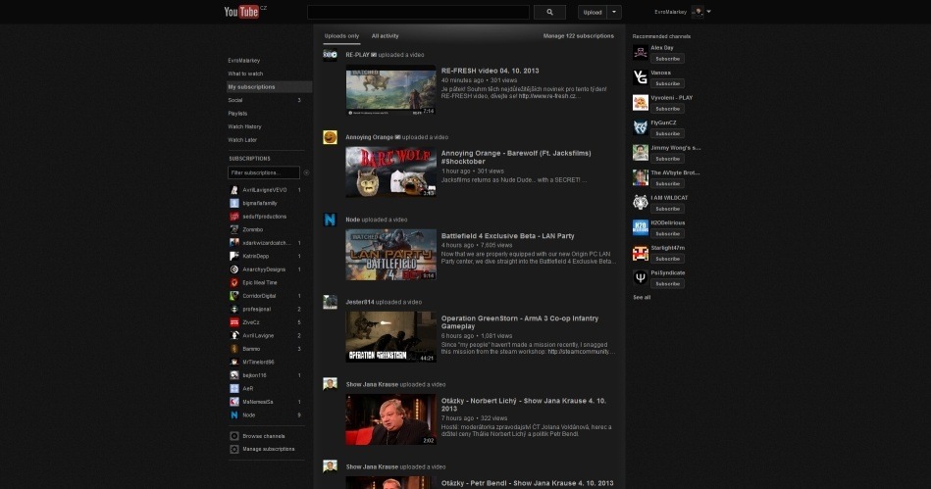
Task: Open the dropdown arrow next to Upload
Action: click(x=614, y=12)
